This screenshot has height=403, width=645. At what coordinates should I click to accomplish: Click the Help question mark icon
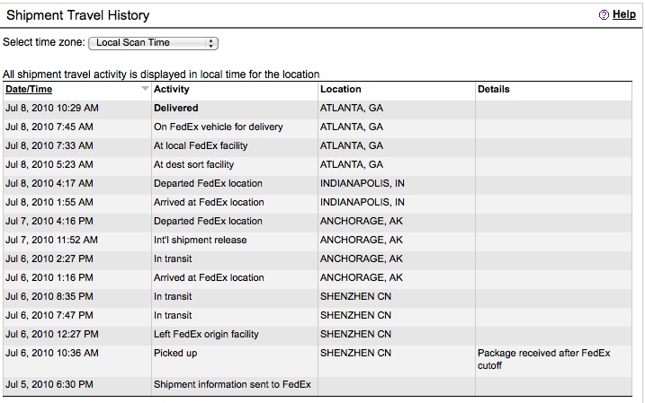604,15
